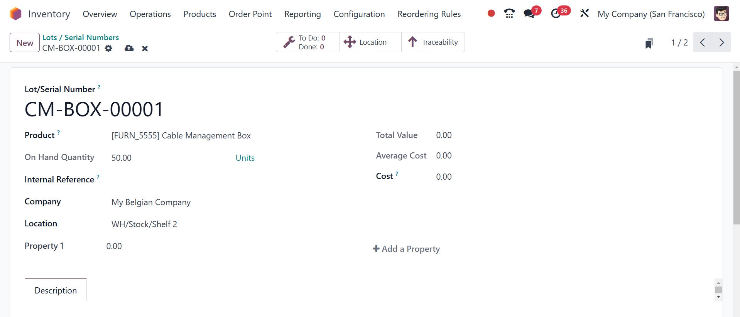Click the Odoo Inventory app logo
Viewport: 740px width, 317px height.
16,14
